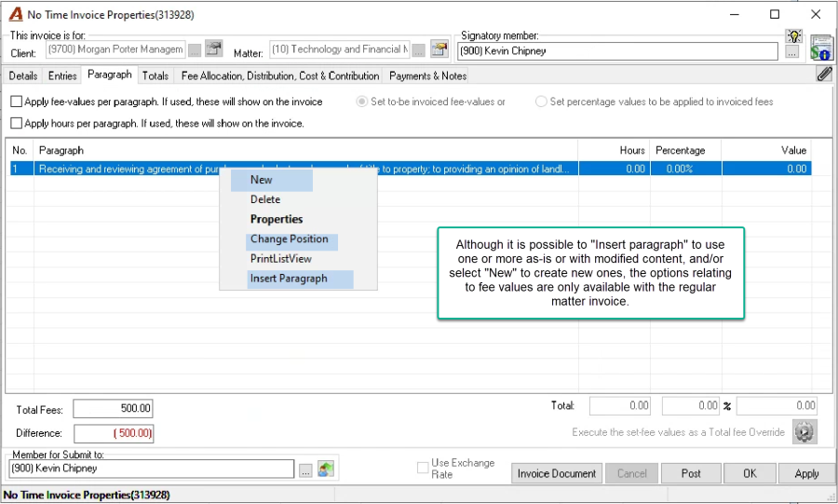Open the matter folder icon beside Matter field
Screen dimensions: 838x504
point(439,48)
